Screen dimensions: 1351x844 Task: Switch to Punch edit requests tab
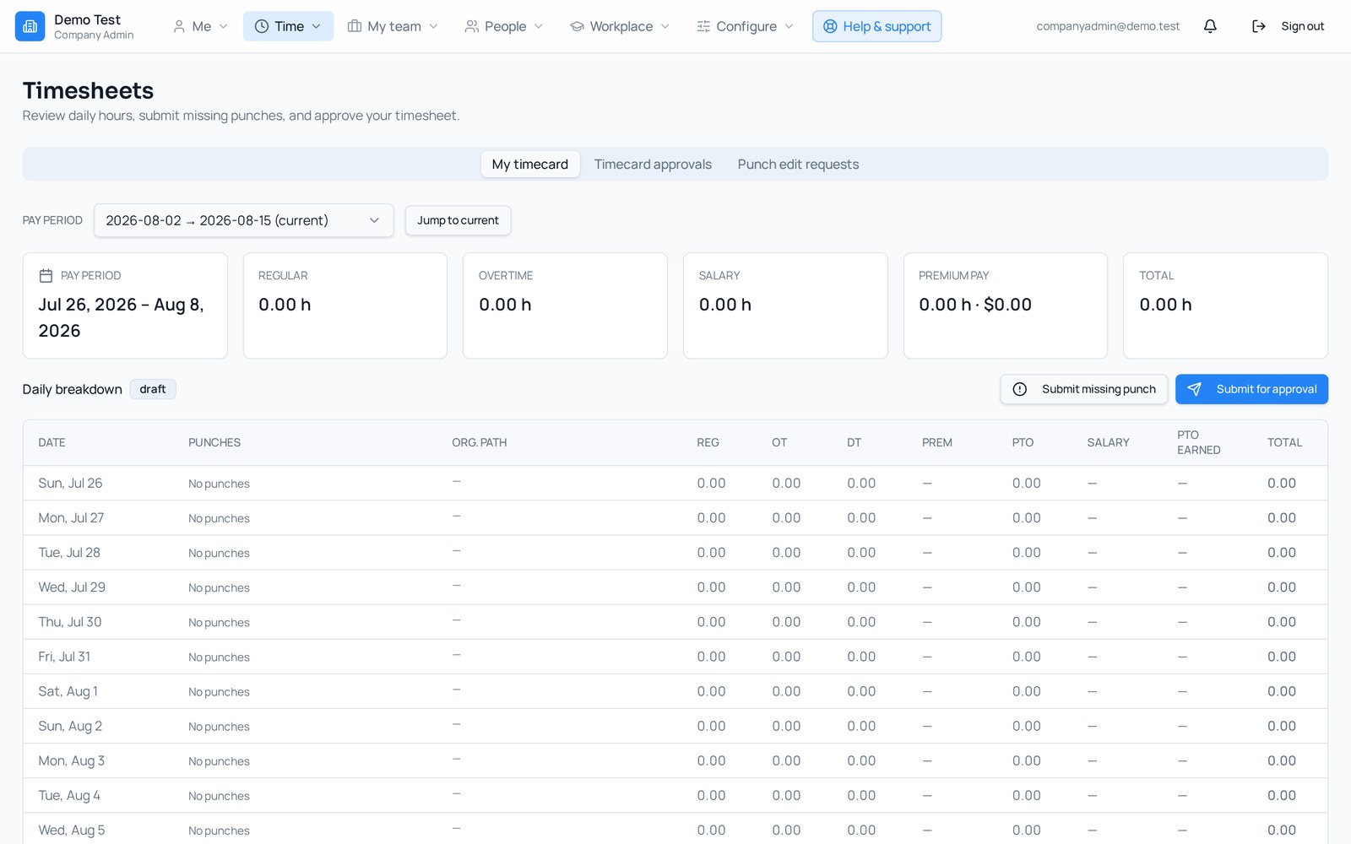point(798,165)
